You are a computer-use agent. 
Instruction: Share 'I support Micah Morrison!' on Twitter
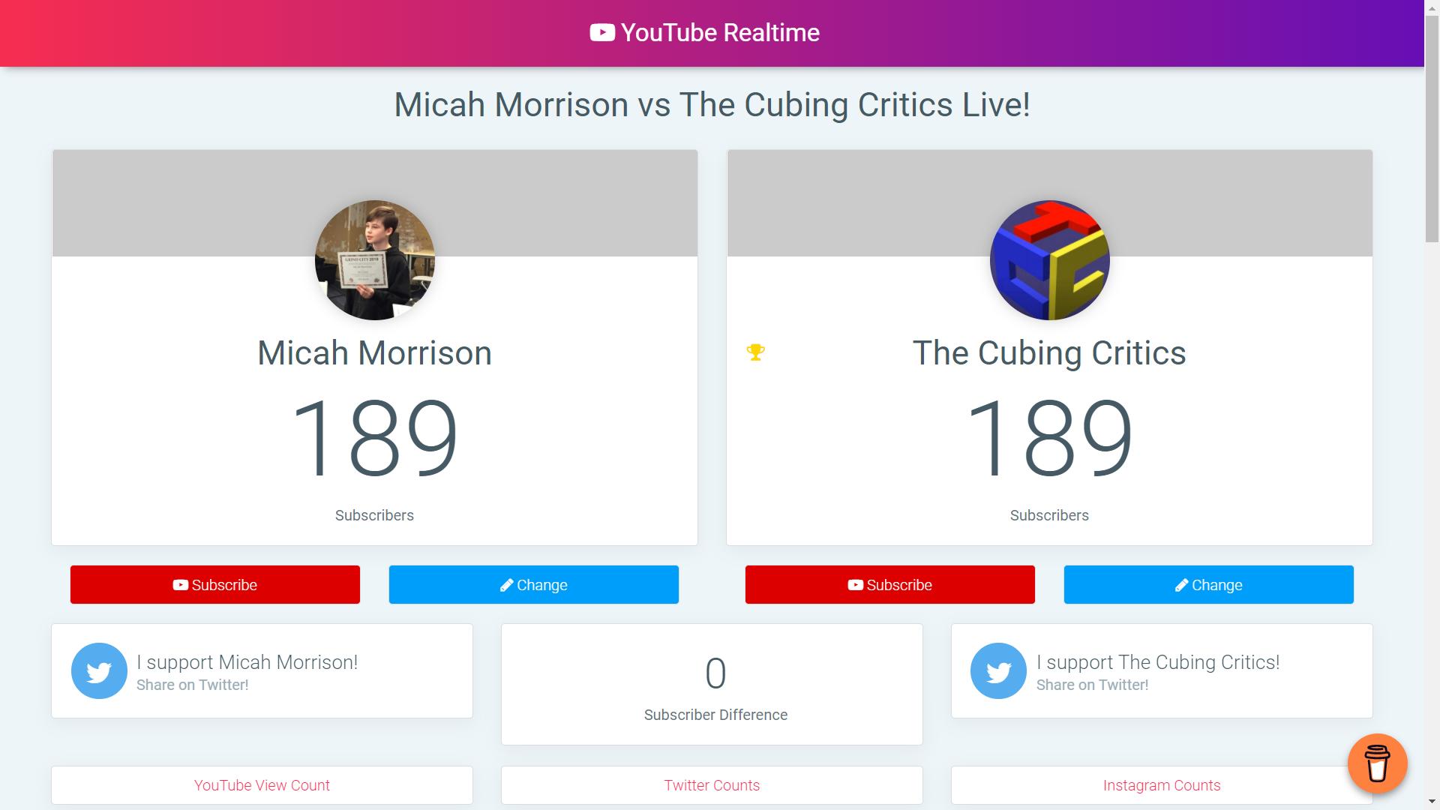pos(262,671)
